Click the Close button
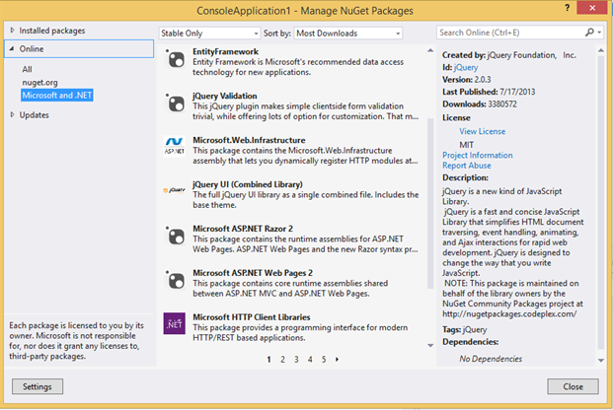 573,386
